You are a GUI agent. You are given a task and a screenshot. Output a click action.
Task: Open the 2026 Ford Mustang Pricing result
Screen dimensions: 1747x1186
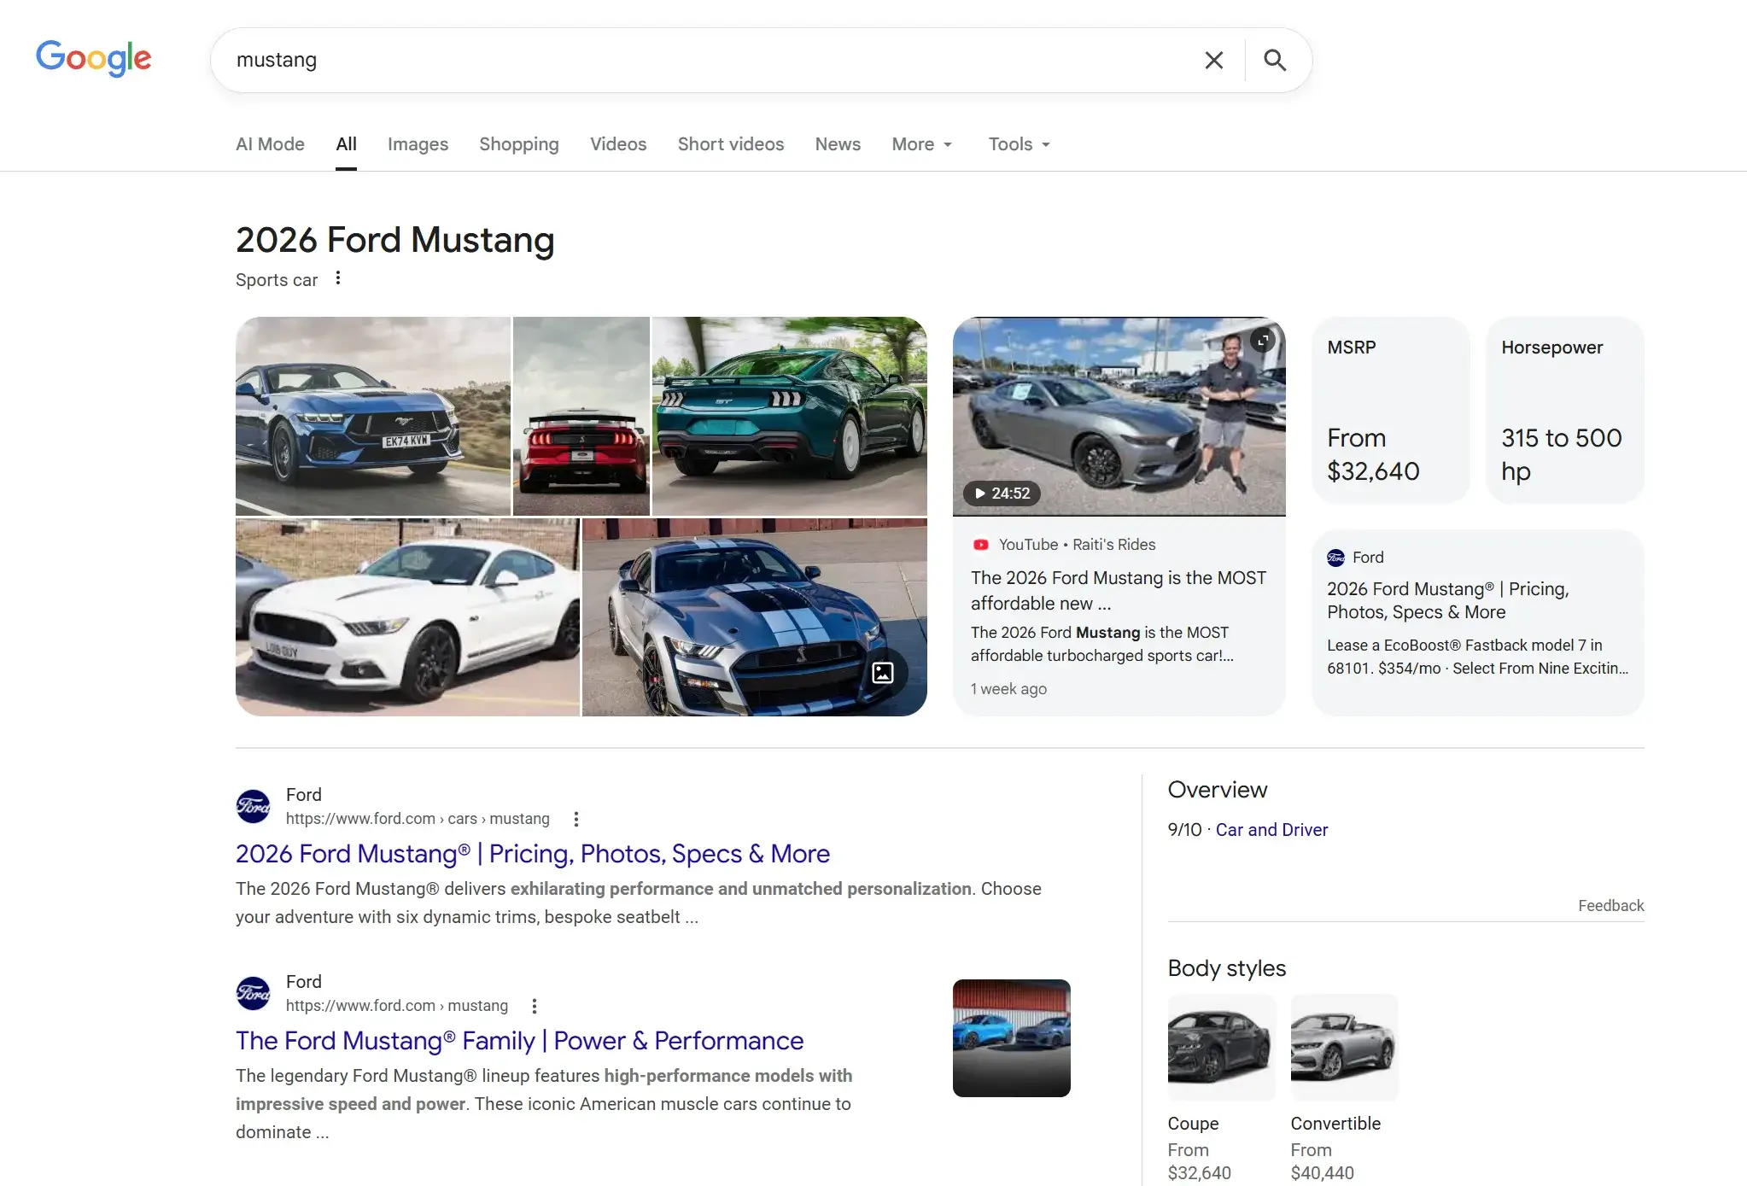coord(532,853)
